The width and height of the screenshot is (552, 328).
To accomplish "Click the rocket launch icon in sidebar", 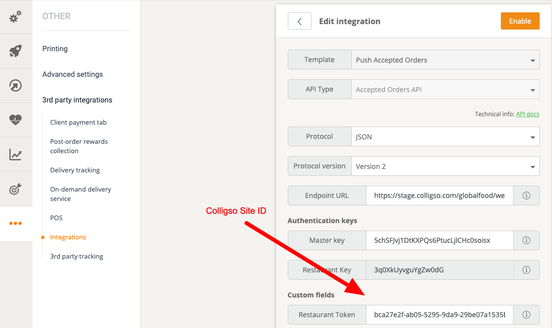I will click(x=16, y=51).
